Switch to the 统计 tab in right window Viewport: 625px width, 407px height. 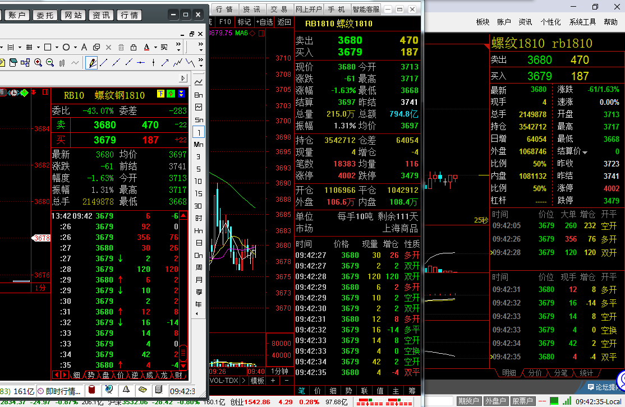coord(586,373)
